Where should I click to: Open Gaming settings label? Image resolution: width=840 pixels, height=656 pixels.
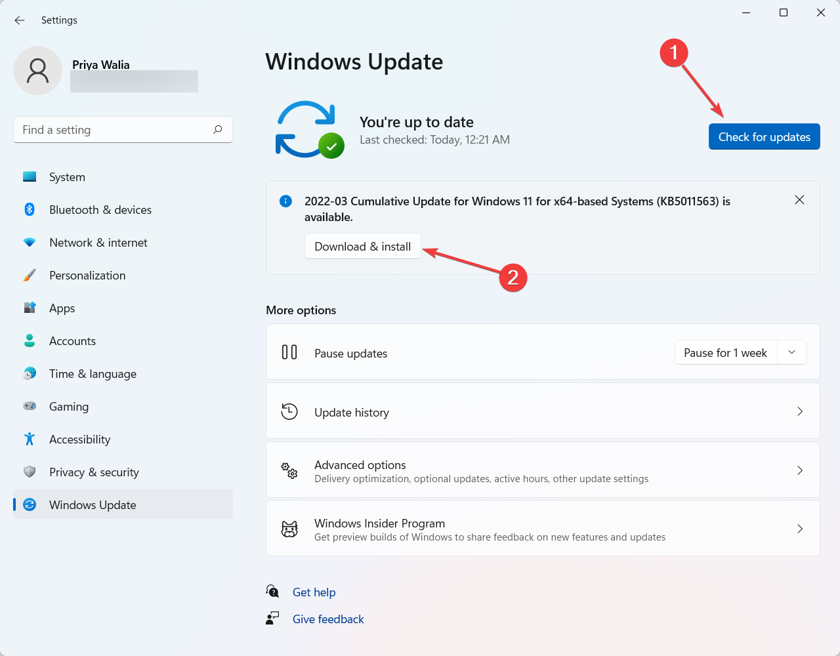[69, 407]
